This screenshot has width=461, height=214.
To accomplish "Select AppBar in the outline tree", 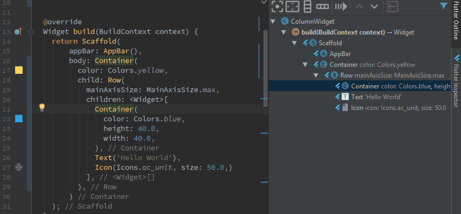I will click(340, 54).
